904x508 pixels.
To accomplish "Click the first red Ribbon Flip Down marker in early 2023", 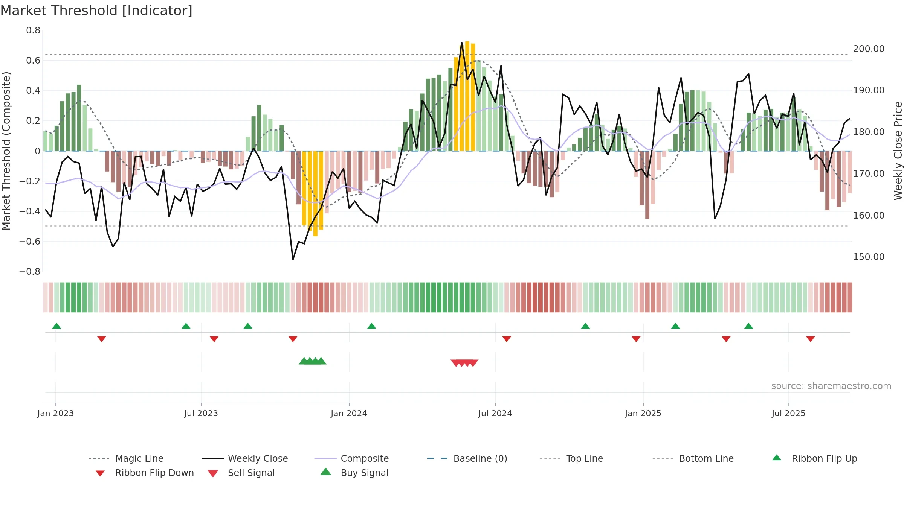I will click(x=102, y=339).
